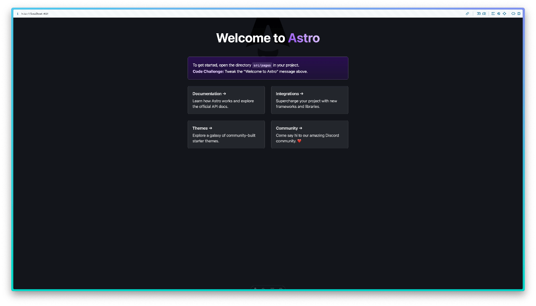
Task: Click the info icon beside the address bar
Action: (x=18, y=13)
